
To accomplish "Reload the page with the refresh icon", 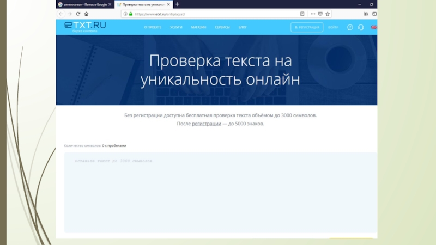I will [78, 14].
